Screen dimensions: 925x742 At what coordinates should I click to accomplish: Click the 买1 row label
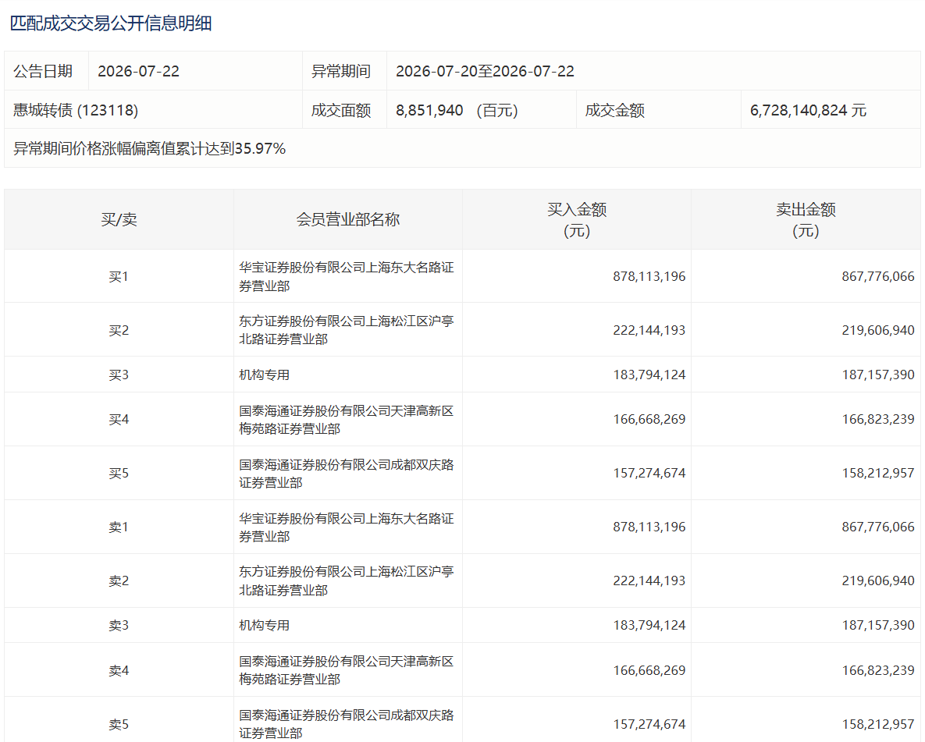pyautogui.click(x=119, y=277)
